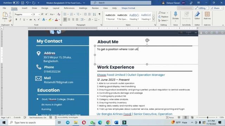Open the Add-ins gallery

(x=207, y=15)
